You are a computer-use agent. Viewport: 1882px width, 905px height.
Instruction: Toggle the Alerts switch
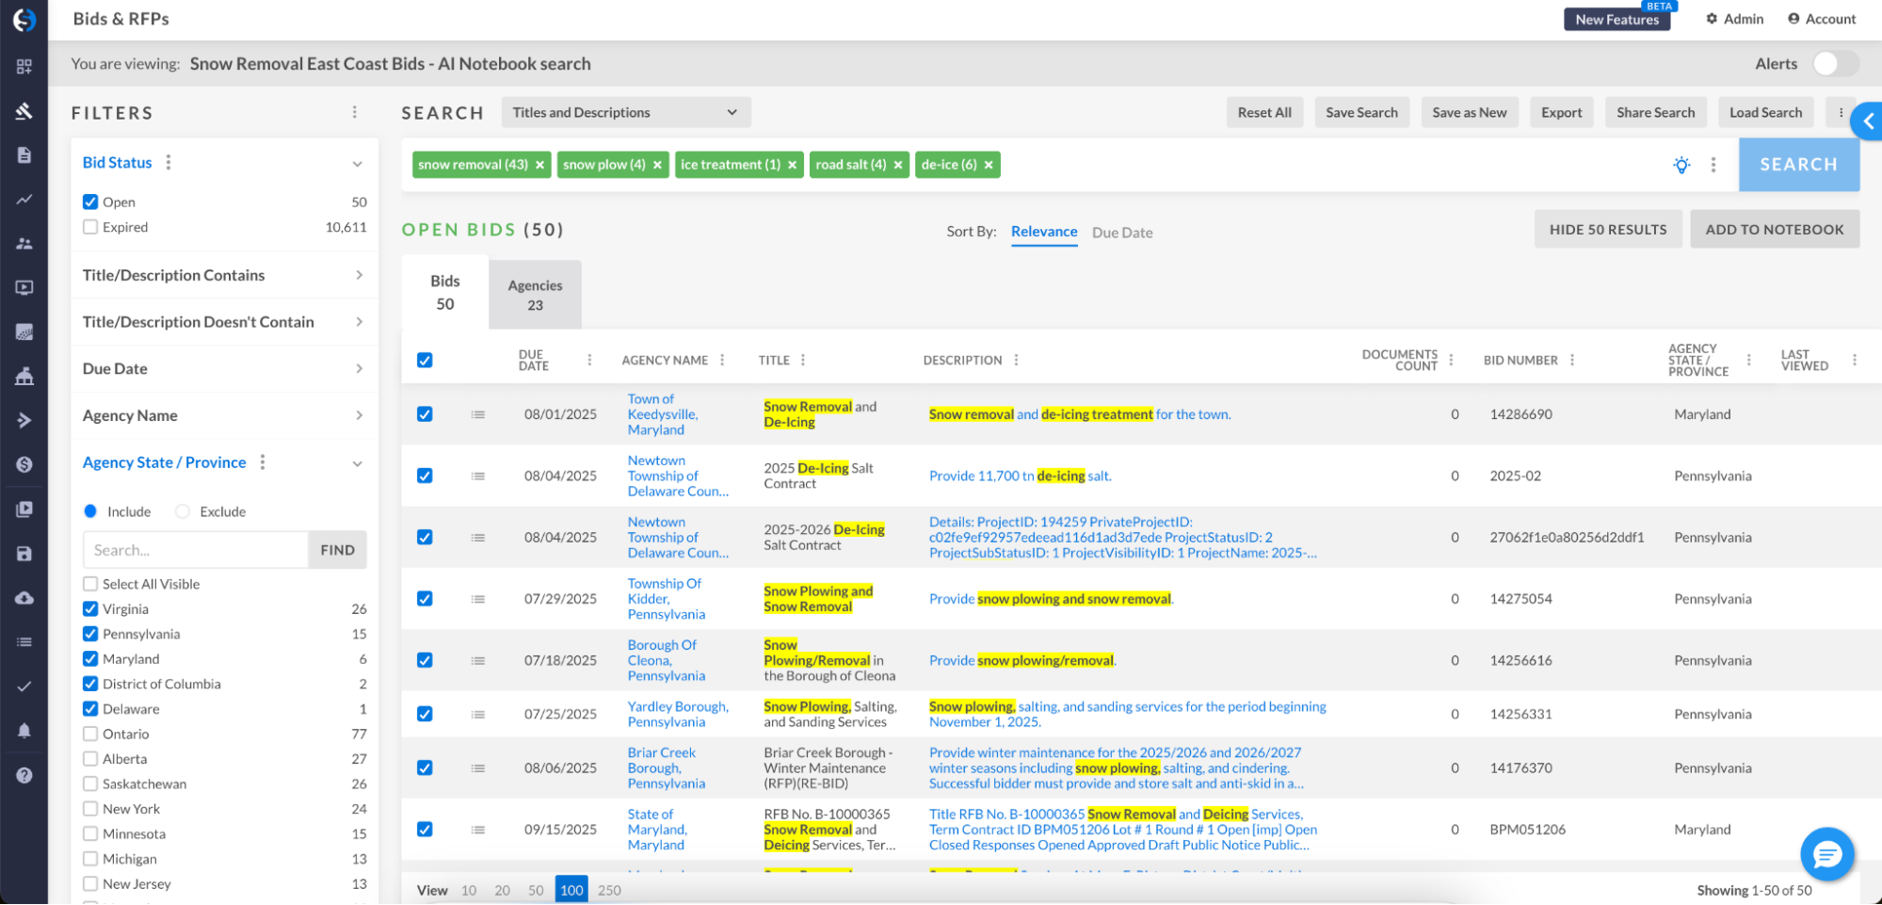[x=1835, y=64]
